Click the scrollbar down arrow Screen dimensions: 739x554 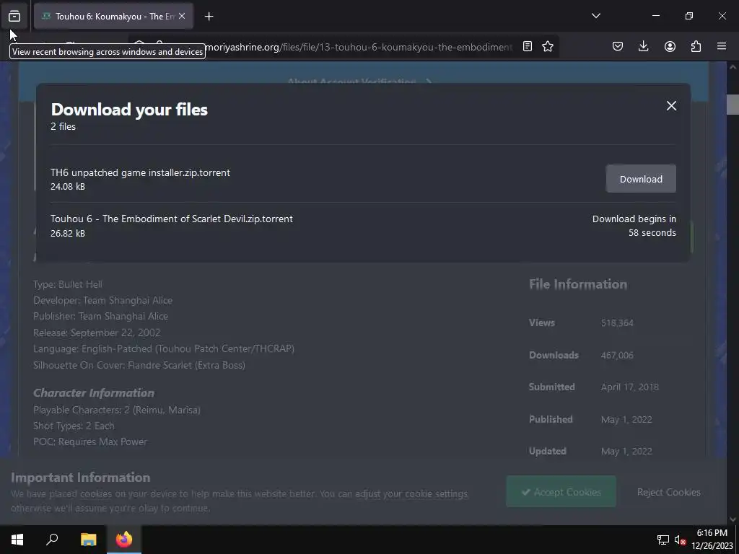[x=733, y=519]
